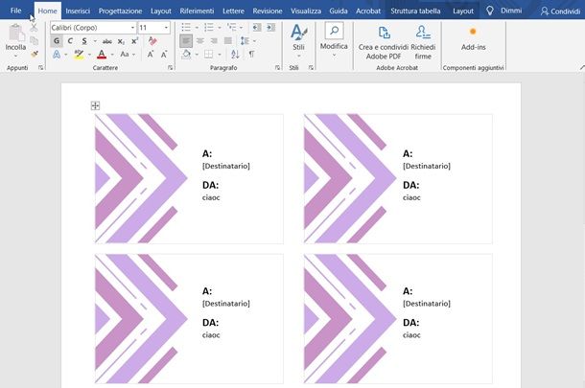The width and height of the screenshot is (585, 388).
Task: Open the Stili styles gallery
Action: click(x=298, y=40)
